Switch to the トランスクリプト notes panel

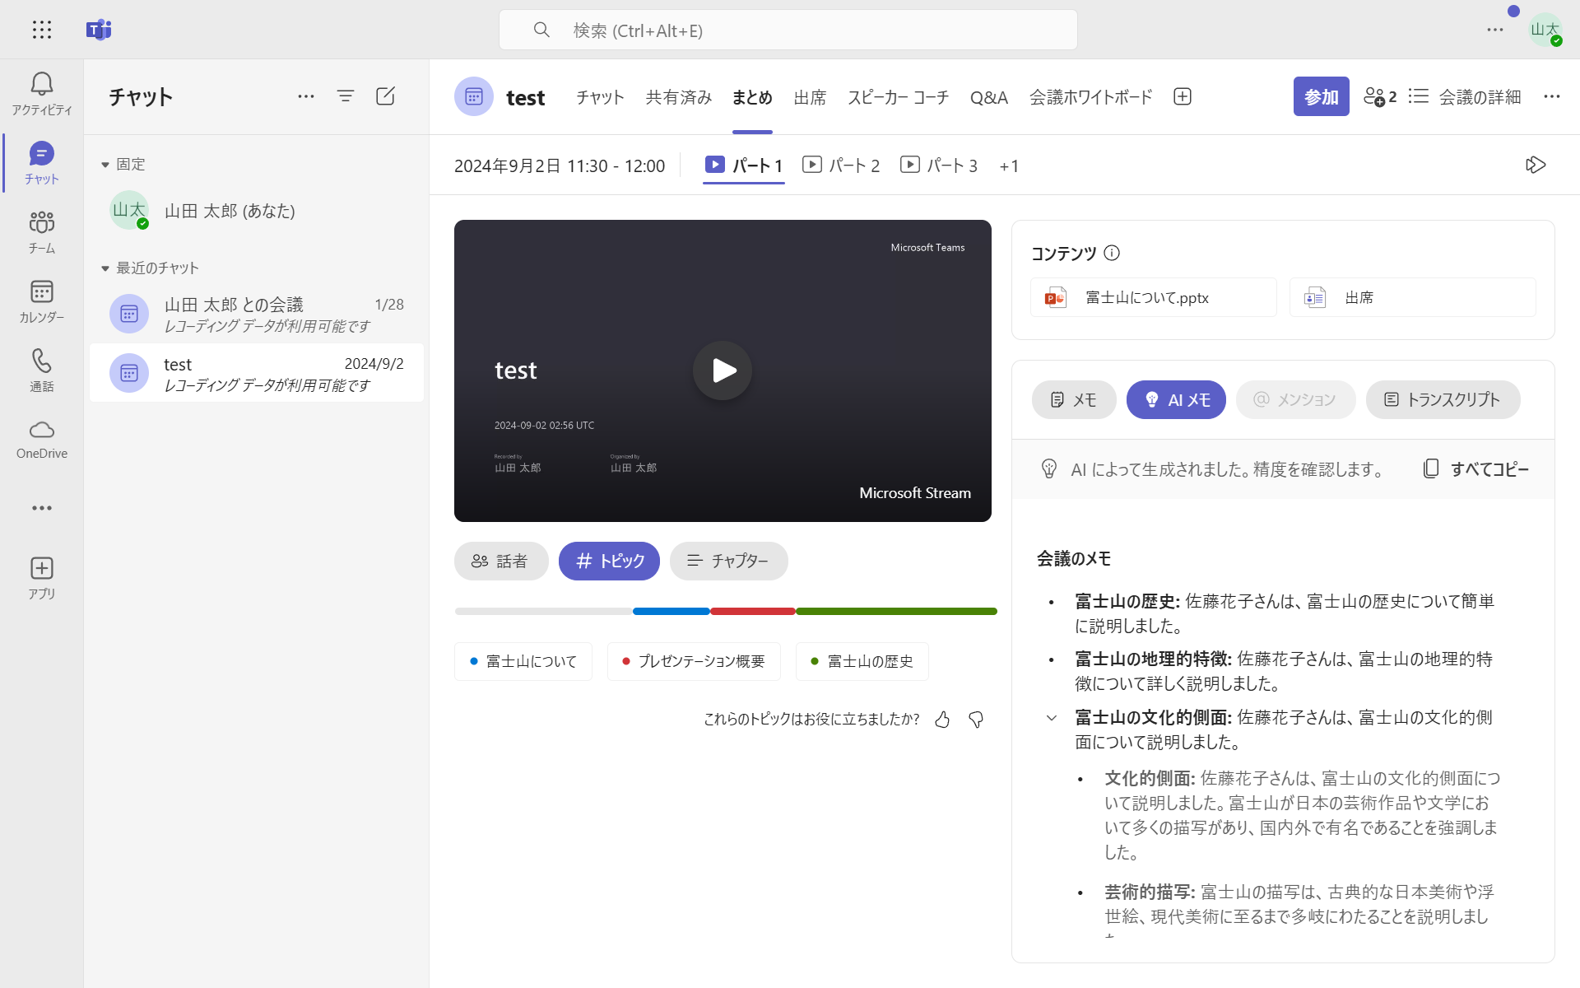pyautogui.click(x=1443, y=399)
